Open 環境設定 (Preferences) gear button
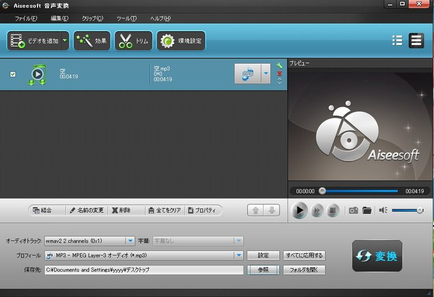The image size is (434, 297). click(181, 41)
